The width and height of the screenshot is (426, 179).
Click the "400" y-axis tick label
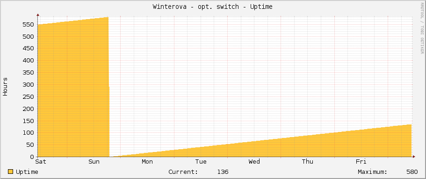[x=28, y=61]
